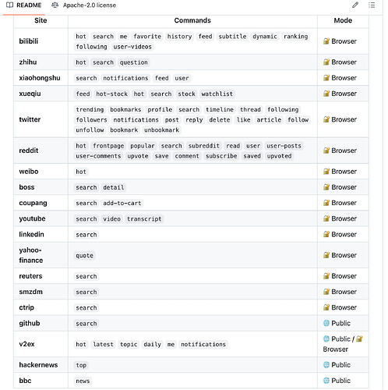Screen dimensions: 388x390
Task: Click the 'top' command in hackernews row
Action: 81,365
